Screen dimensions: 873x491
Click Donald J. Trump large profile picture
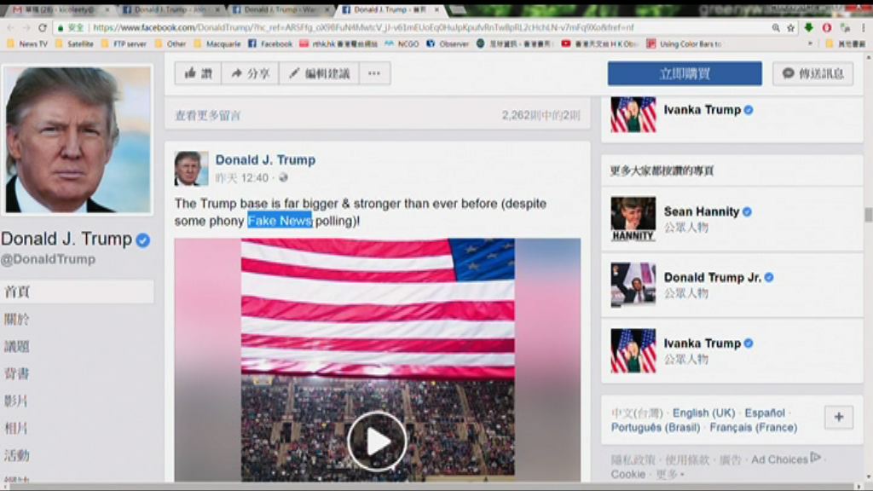[78, 140]
